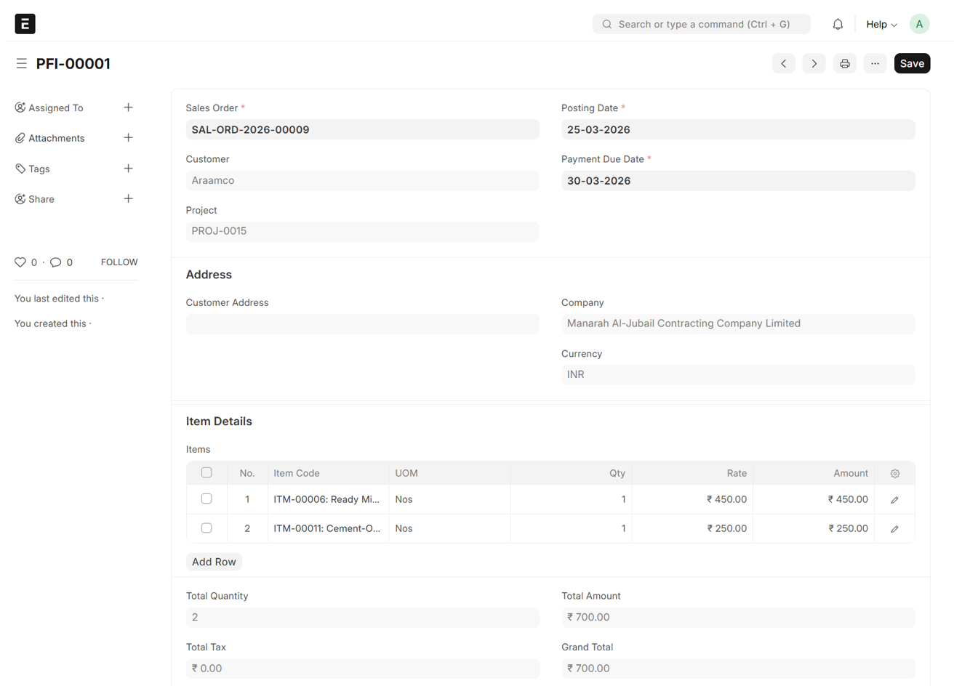This screenshot has width=954, height=686.
Task: Add an assignee with Assigned To plus
Action: pyautogui.click(x=128, y=108)
